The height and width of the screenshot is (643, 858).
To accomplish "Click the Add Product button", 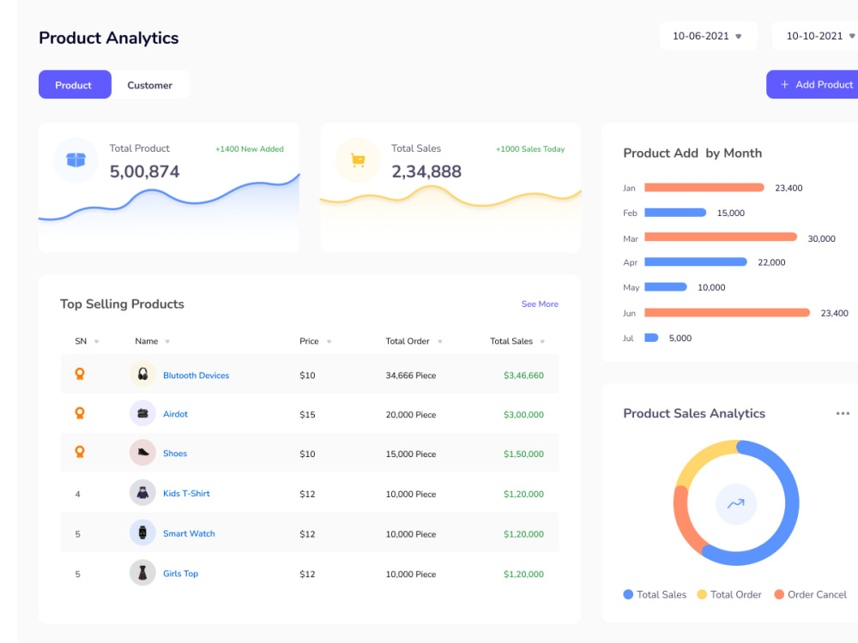I will 813,85.
